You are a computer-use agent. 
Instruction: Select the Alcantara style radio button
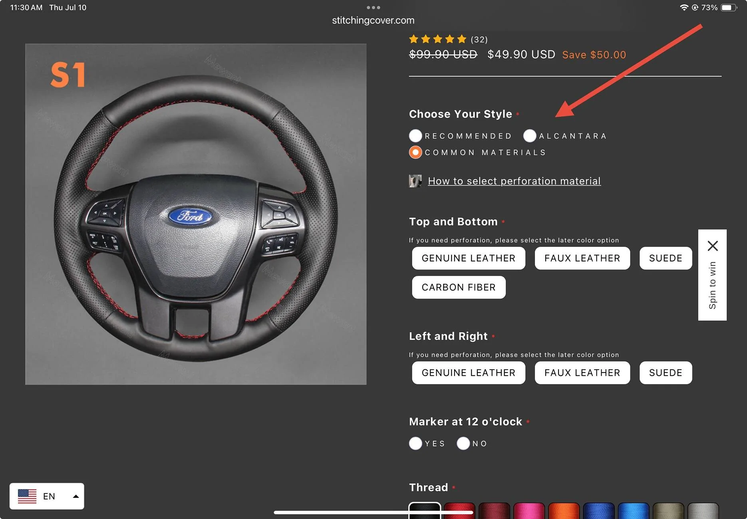pyautogui.click(x=530, y=136)
